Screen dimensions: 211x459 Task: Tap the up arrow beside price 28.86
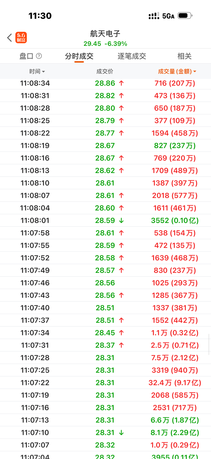[x=121, y=83]
